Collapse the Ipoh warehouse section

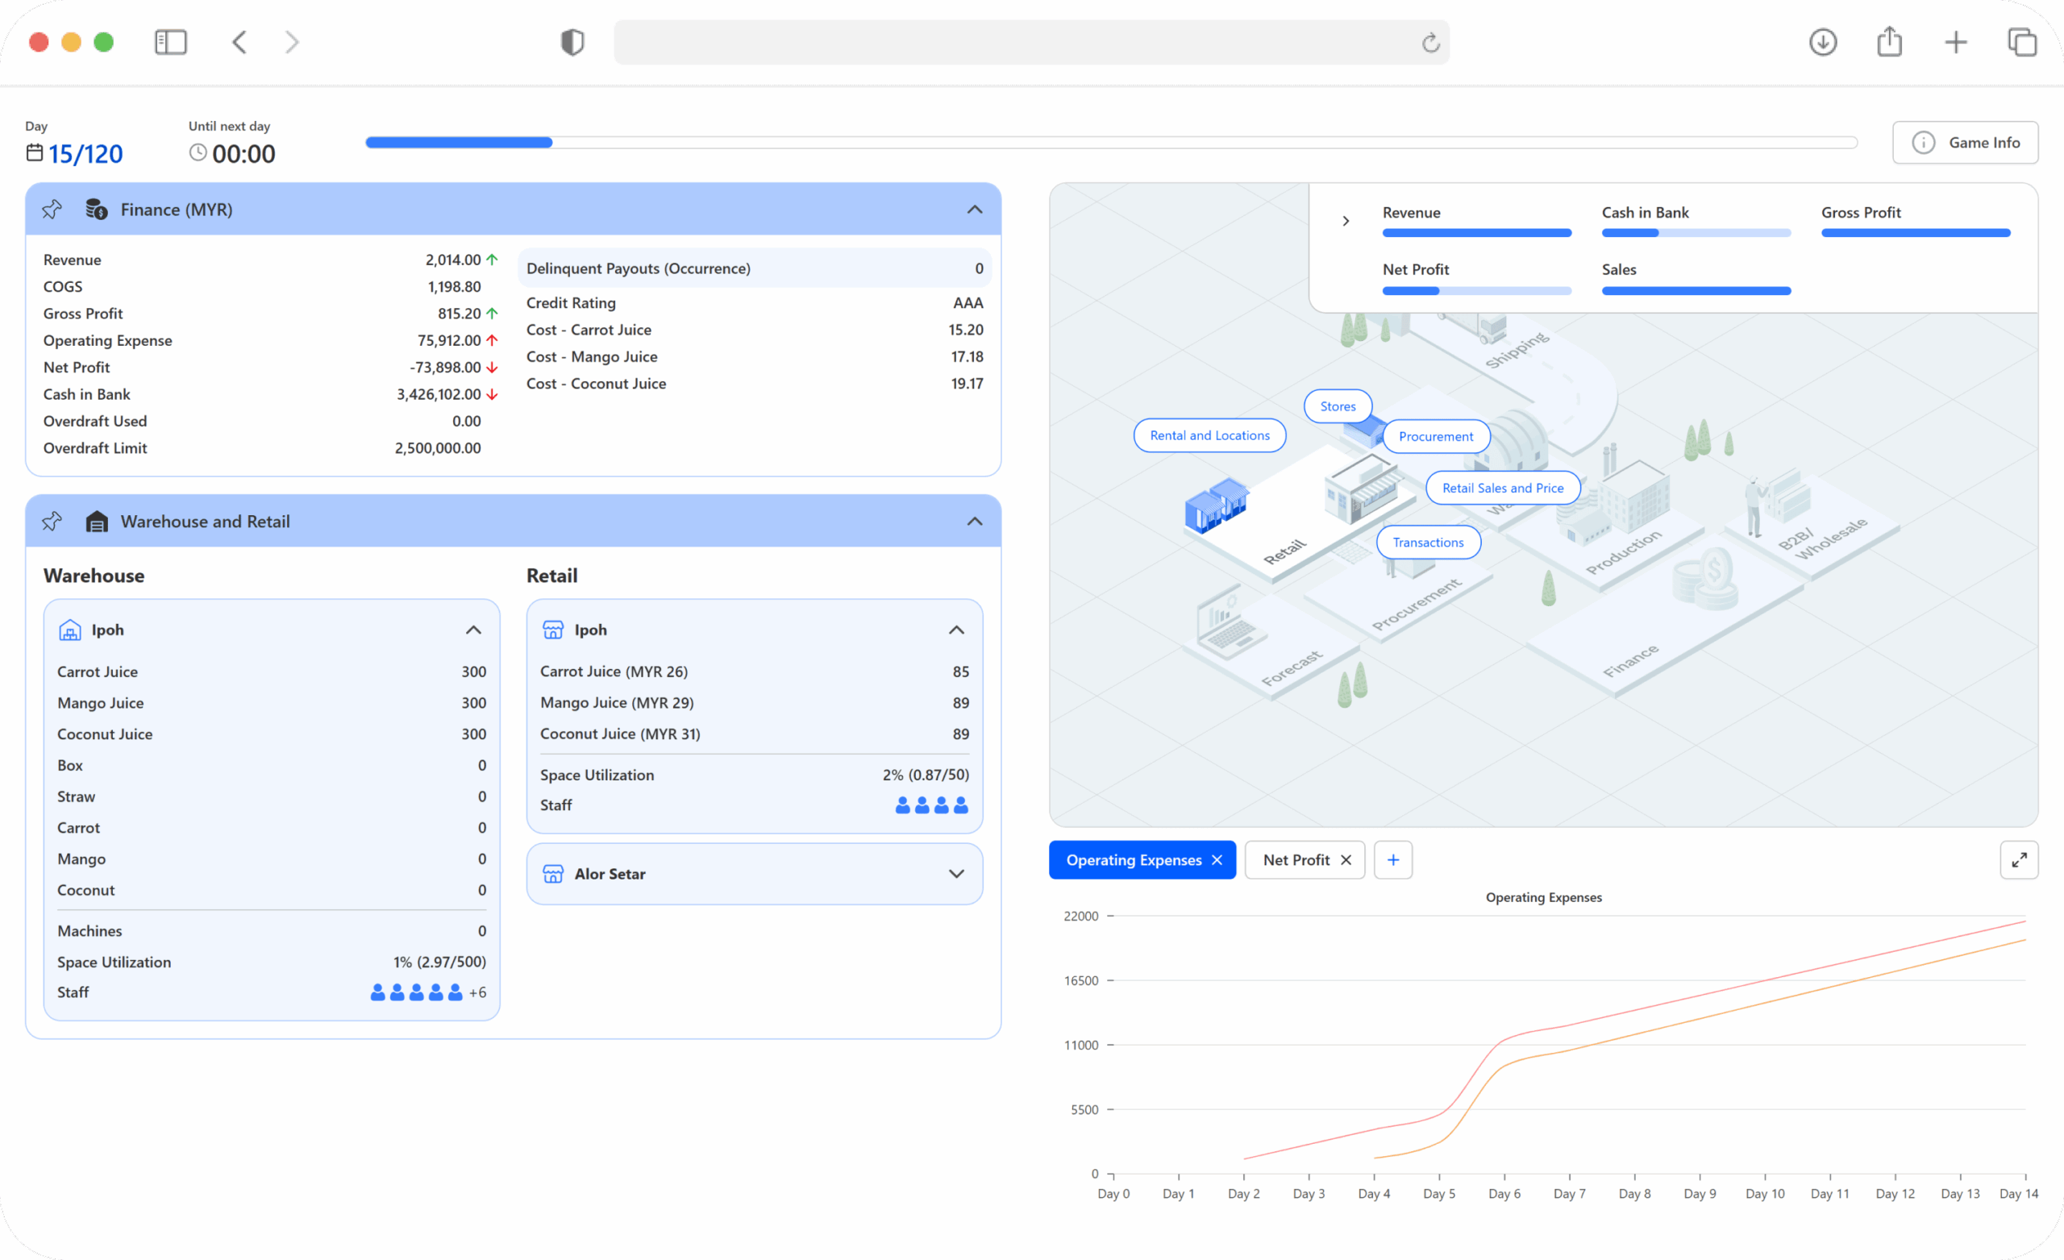(473, 630)
